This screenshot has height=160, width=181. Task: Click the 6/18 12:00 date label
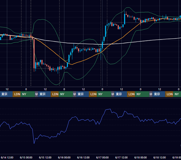159,157
